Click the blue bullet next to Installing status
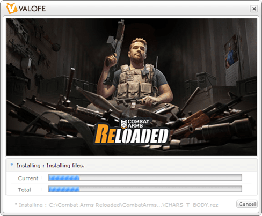 click(x=12, y=165)
